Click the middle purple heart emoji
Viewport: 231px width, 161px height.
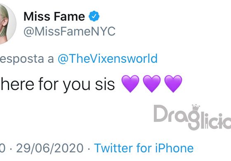pyautogui.click(x=152, y=83)
